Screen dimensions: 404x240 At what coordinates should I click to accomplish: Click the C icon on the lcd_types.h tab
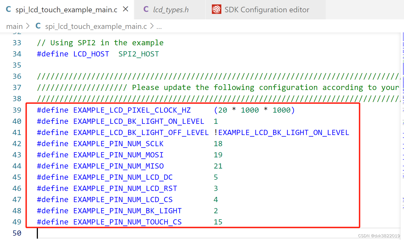click(x=146, y=9)
